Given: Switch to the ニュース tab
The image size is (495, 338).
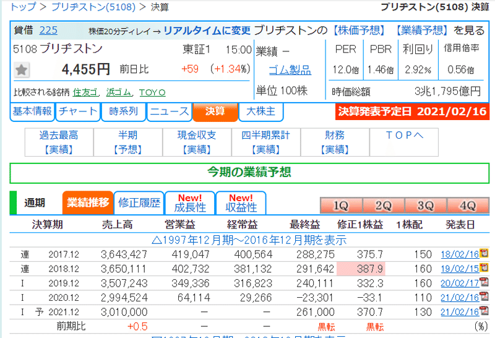Looking at the screenshot, I should click(x=169, y=111).
